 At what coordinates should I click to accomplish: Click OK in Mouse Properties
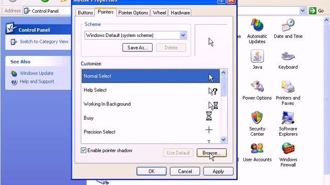coord(151,171)
